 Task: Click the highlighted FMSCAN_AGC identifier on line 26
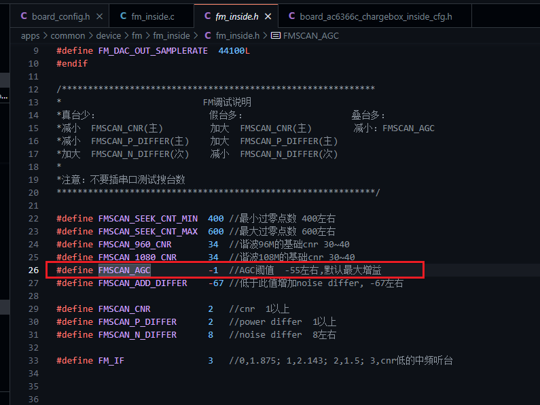pos(125,270)
